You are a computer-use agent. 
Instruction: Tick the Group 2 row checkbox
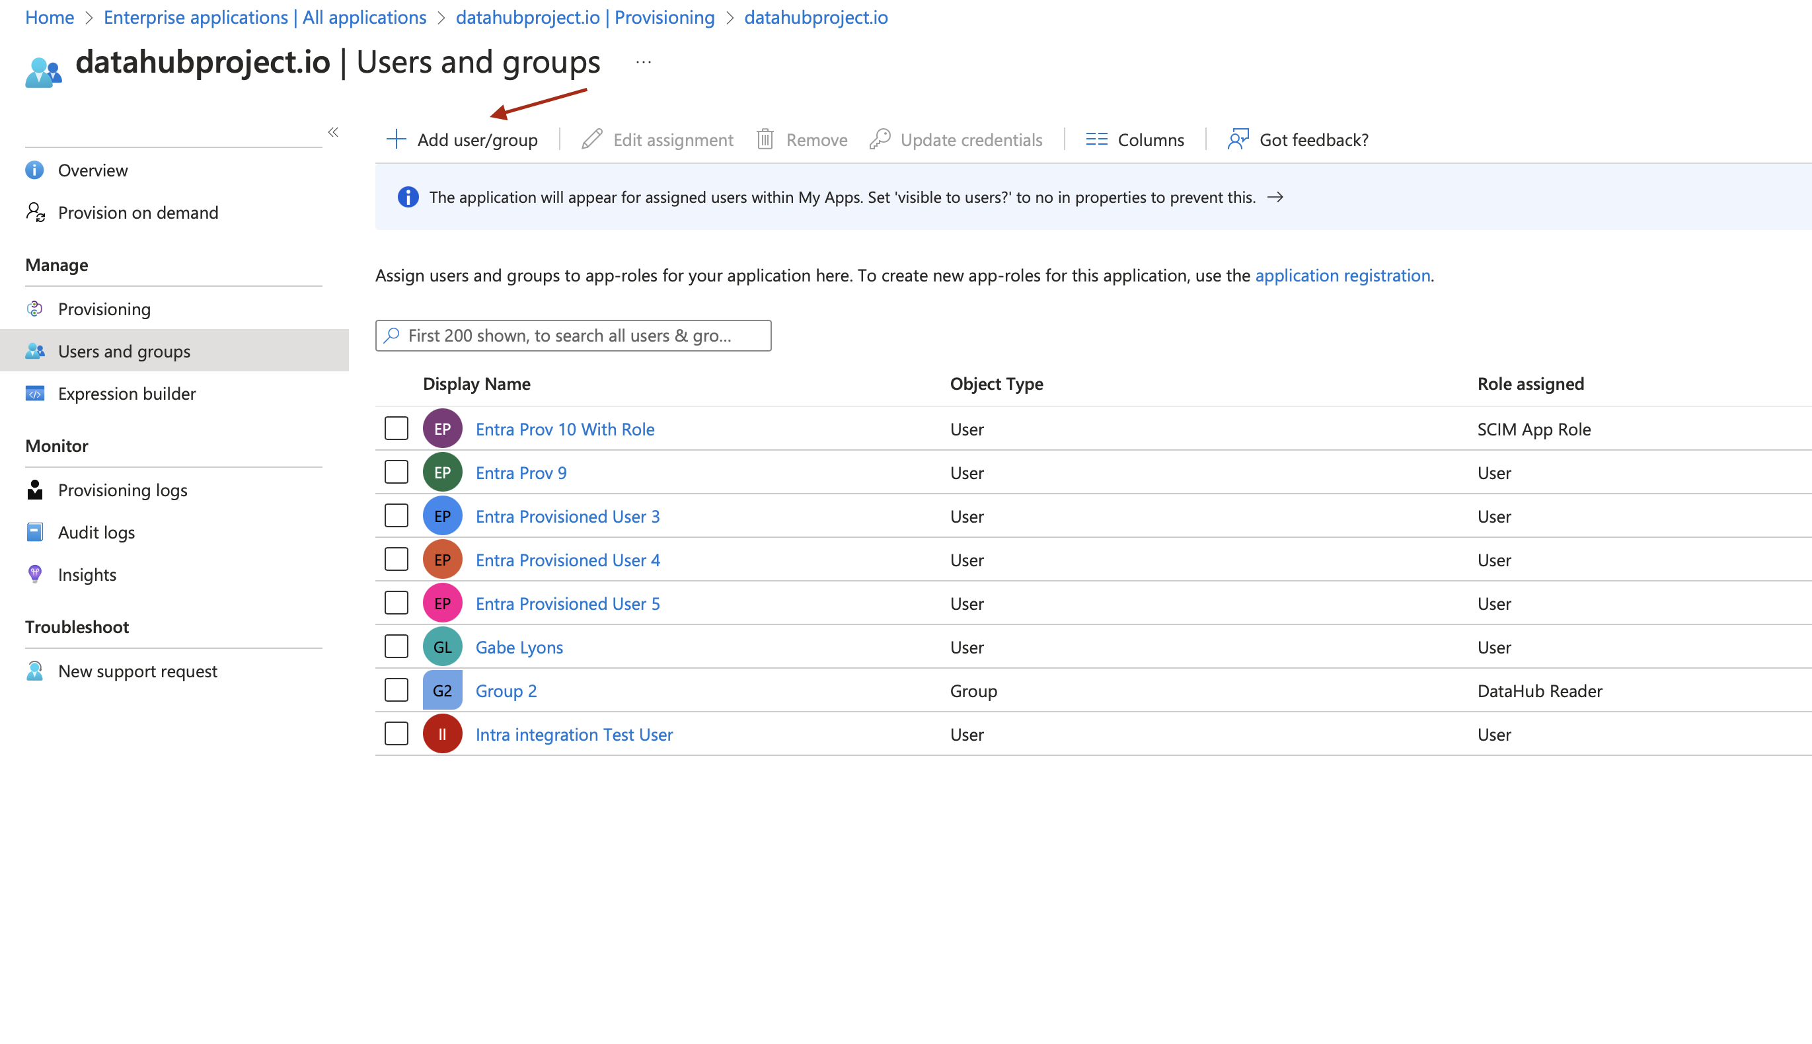396,690
